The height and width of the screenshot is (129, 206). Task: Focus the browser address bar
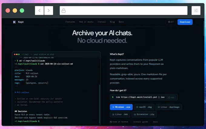click(x=124, y=11)
